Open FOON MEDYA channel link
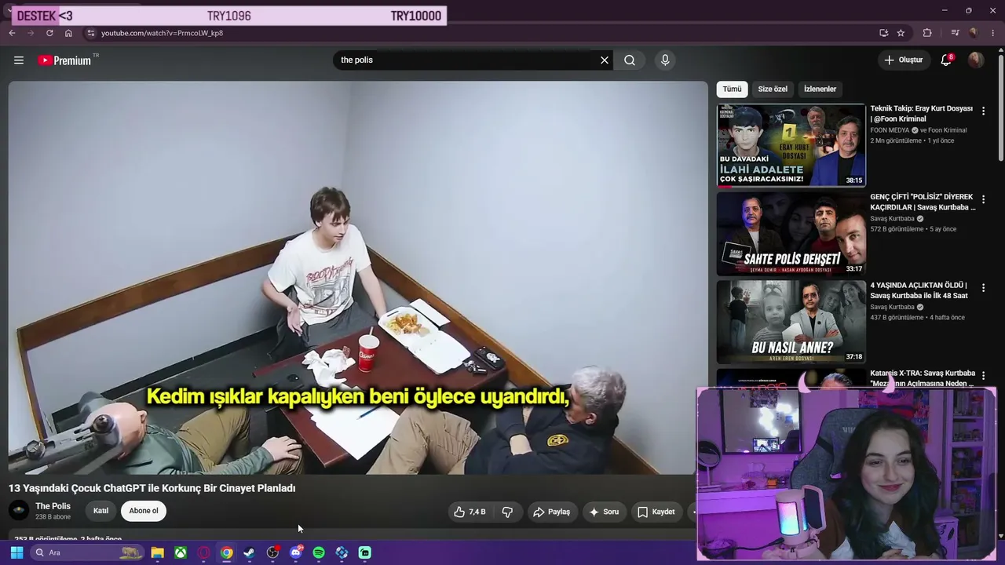Viewport: 1005px width, 565px height. click(890, 130)
